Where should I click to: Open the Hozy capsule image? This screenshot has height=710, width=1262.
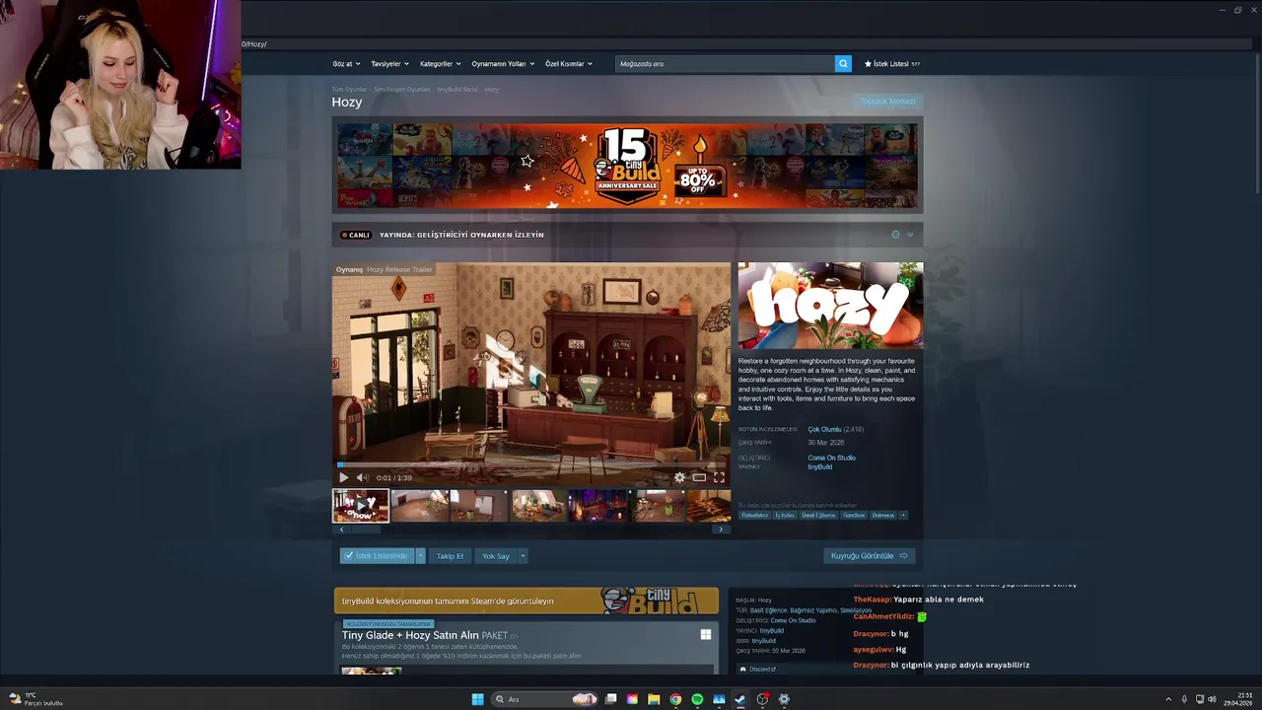[830, 306]
